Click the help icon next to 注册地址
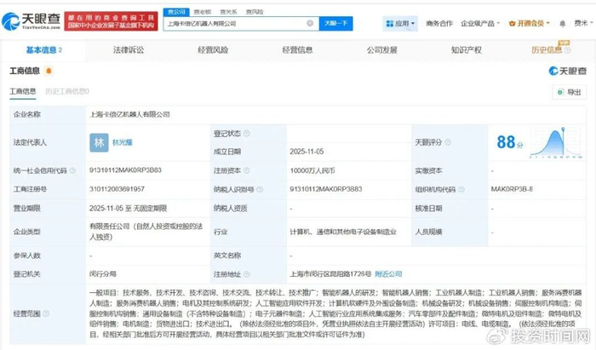The image size is (596, 350). point(247,274)
